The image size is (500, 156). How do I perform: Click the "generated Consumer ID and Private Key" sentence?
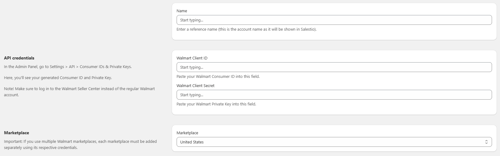click(x=58, y=78)
